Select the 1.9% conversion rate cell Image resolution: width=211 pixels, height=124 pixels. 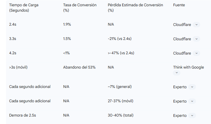click(67, 24)
